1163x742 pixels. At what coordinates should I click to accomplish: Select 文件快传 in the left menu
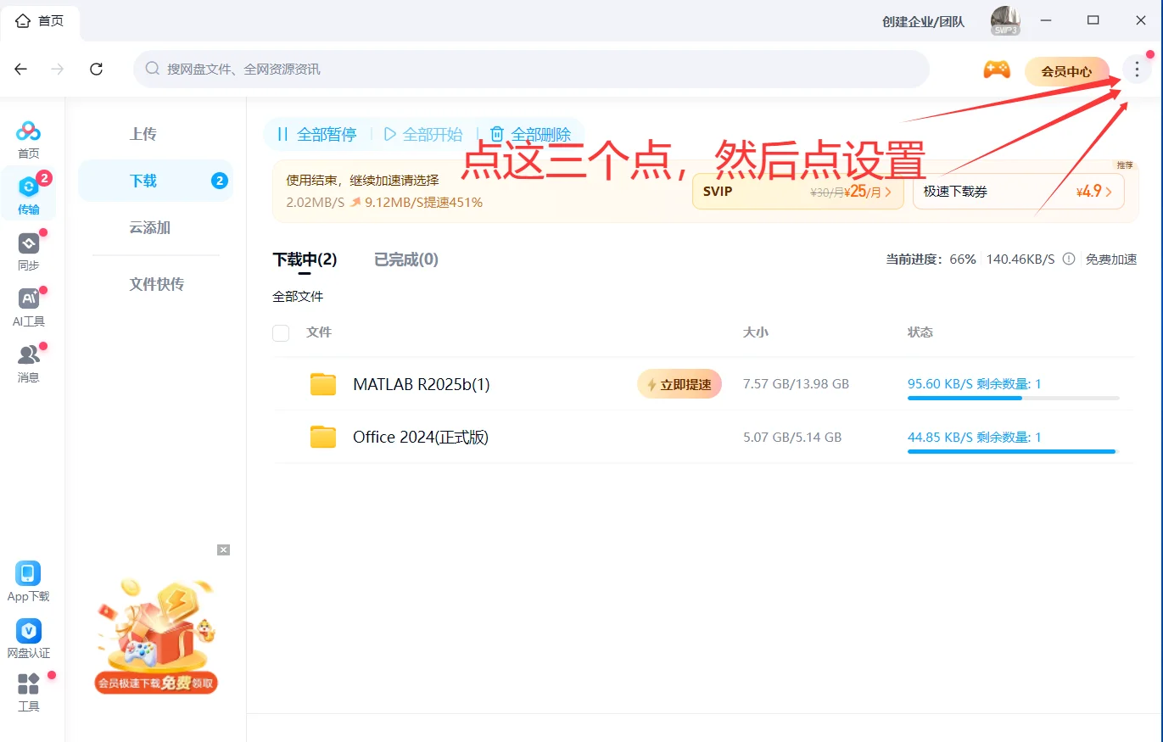click(155, 284)
